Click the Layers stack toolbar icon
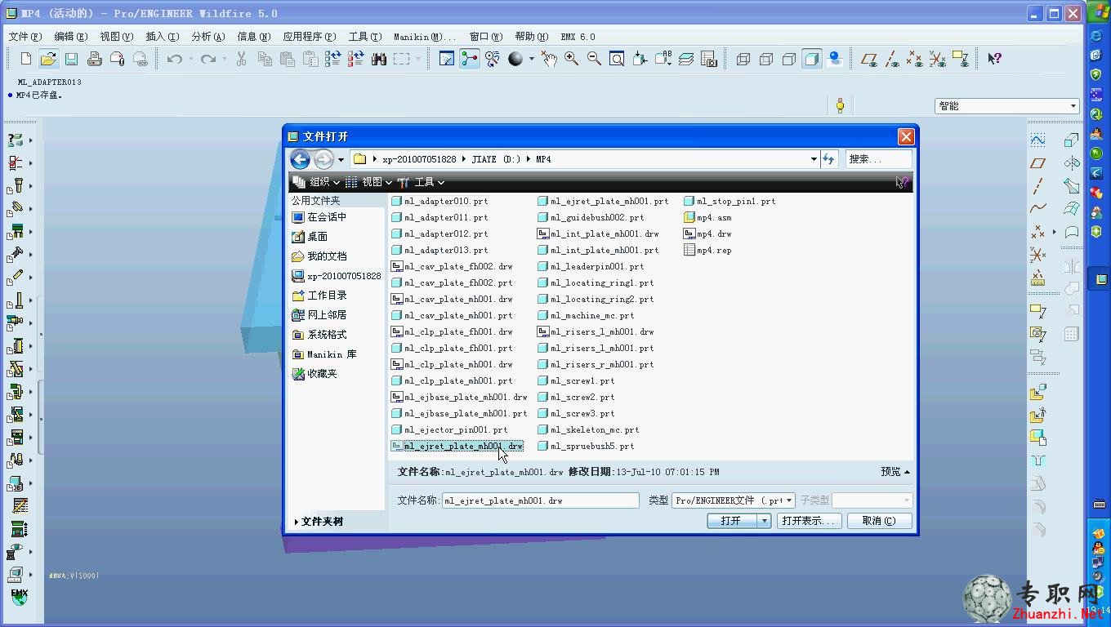Screen dimensions: 1111x627 click(685, 59)
